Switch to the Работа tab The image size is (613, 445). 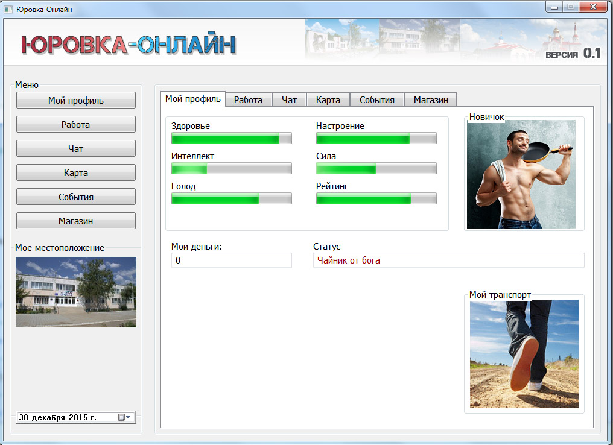coord(248,100)
